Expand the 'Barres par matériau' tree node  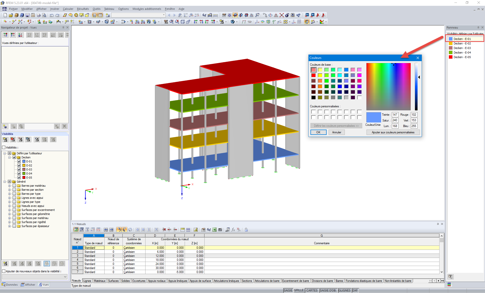coord(10,186)
